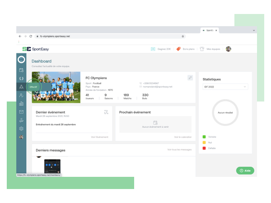Click Entraînement du mardi 28 septembre
This screenshot has height=203, width=271.
tap(56, 125)
